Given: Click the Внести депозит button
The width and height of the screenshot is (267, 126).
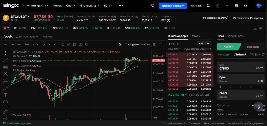Looking at the screenshot, I should (x=173, y=6).
